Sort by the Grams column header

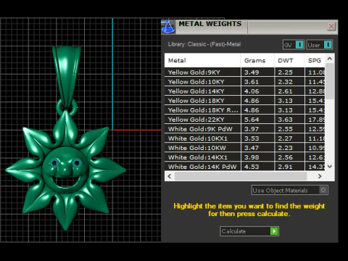[257, 60]
